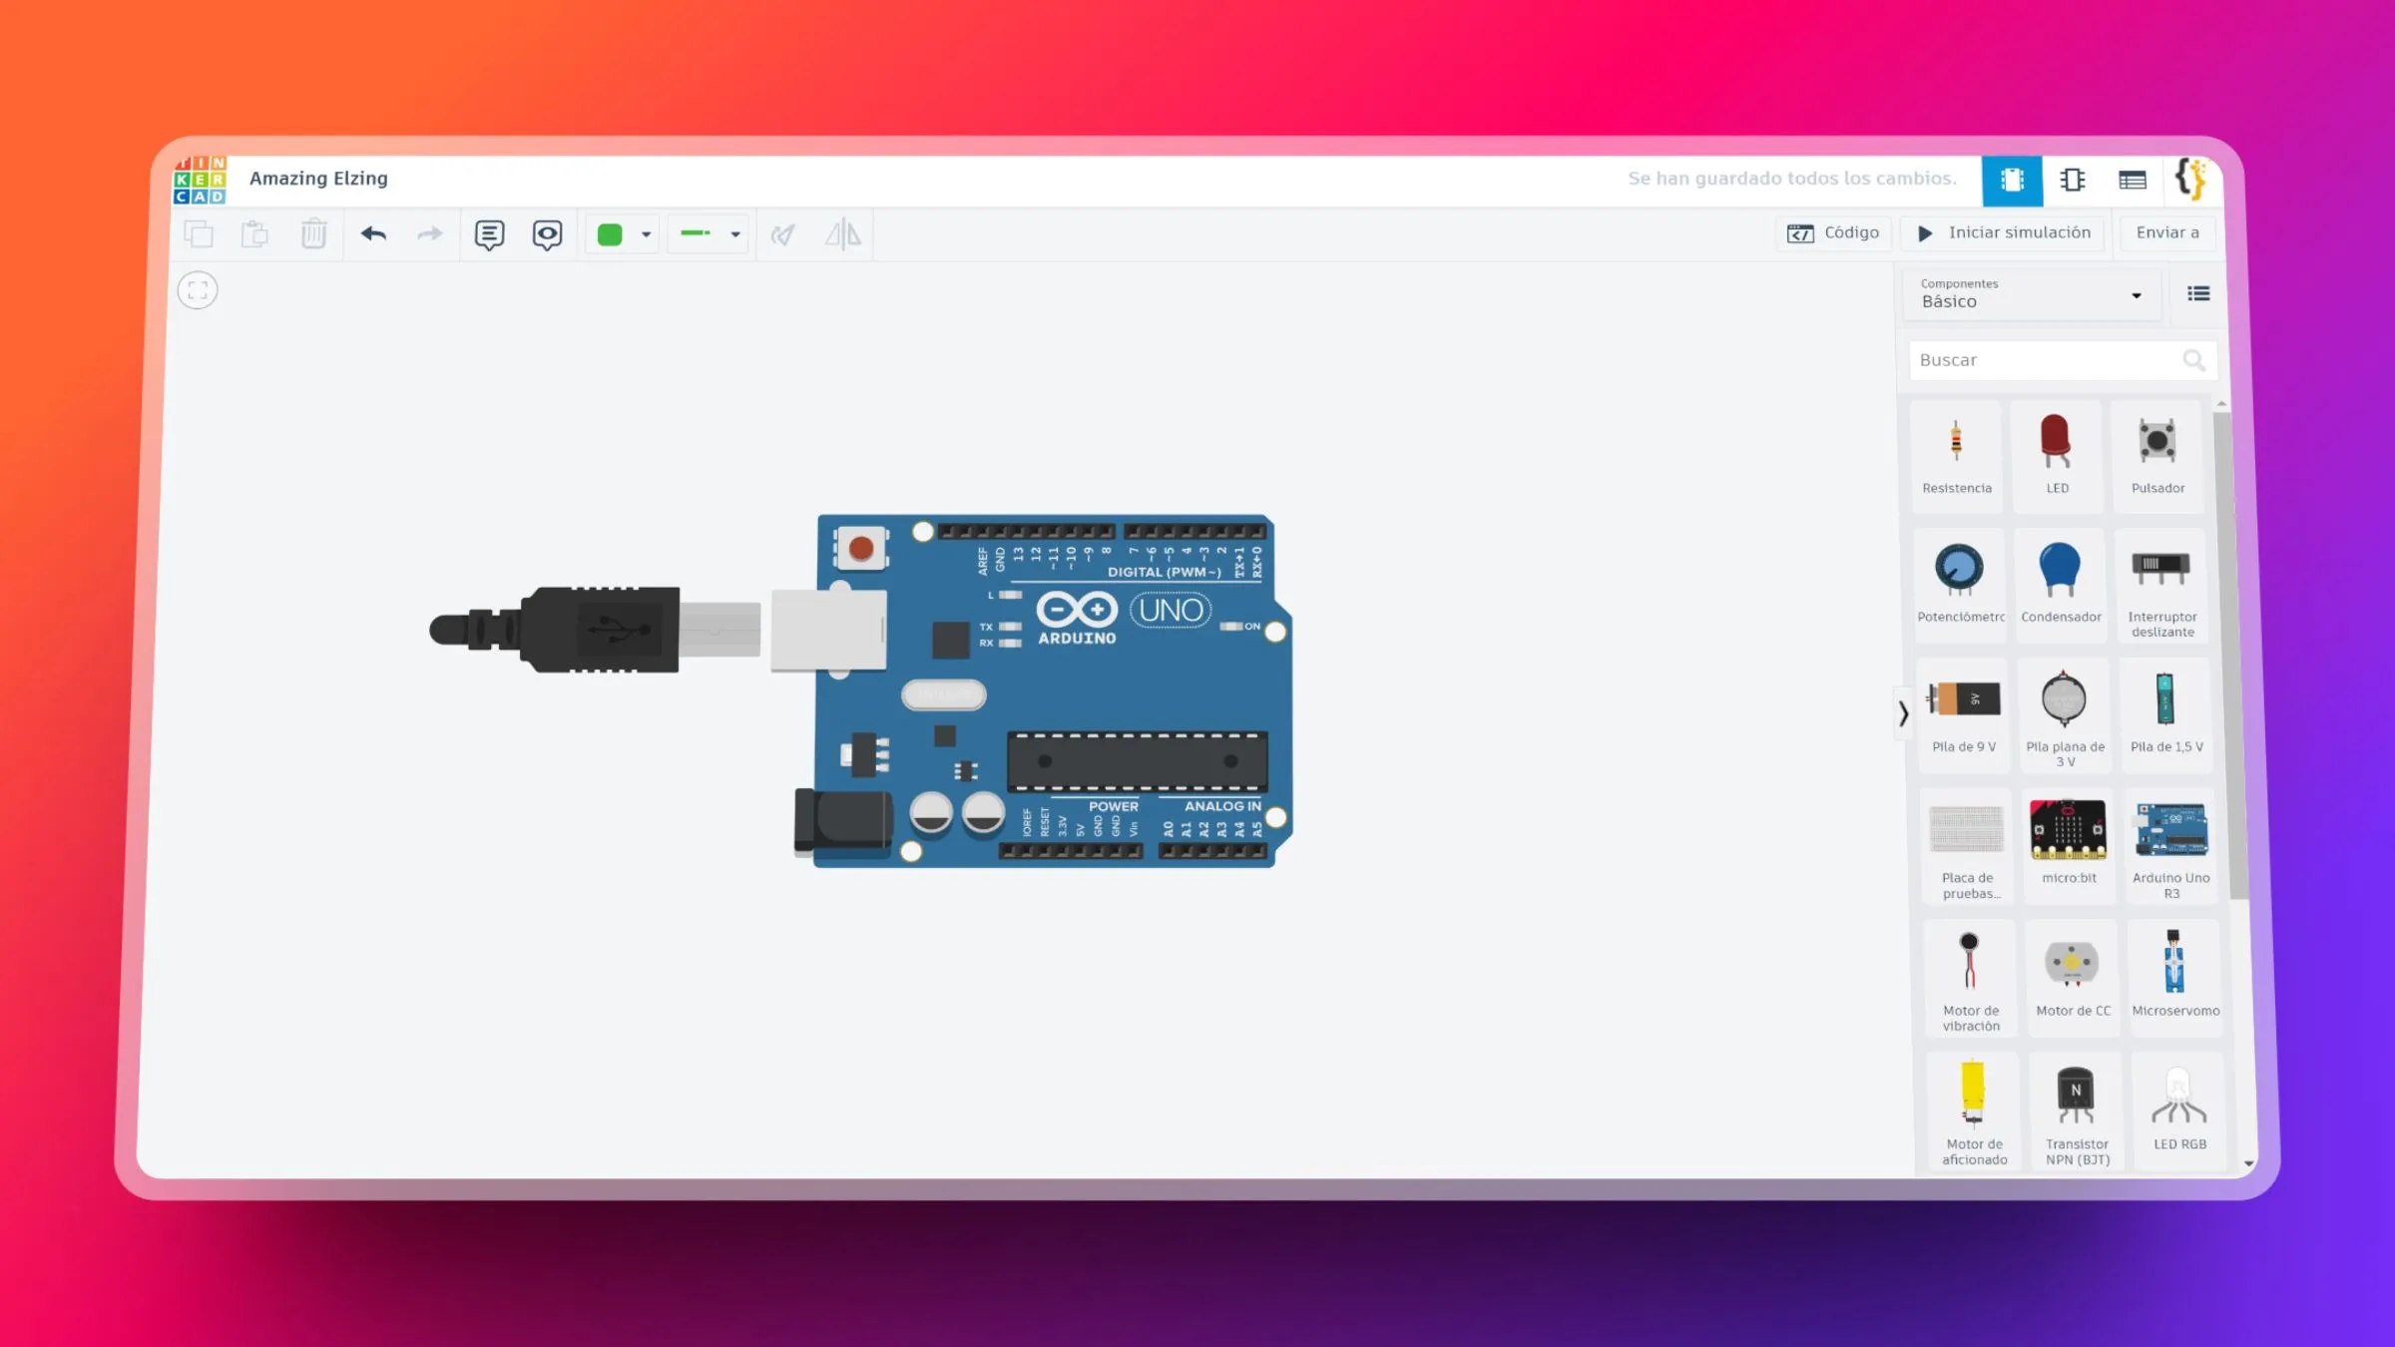Toggle notes visibility eye icon
The image size is (2395, 1347).
pyautogui.click(x=547, y=234)
